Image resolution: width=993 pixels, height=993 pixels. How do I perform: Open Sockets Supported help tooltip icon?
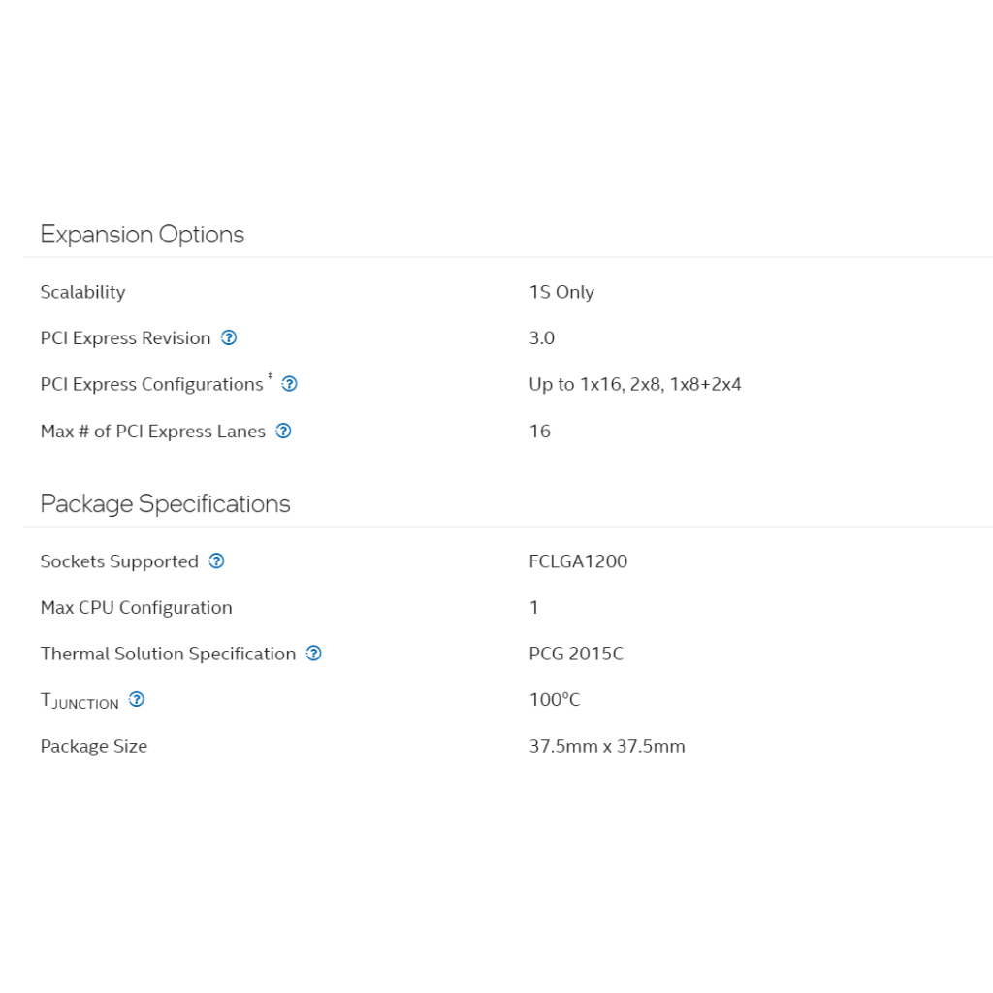(x=216, y=561)
